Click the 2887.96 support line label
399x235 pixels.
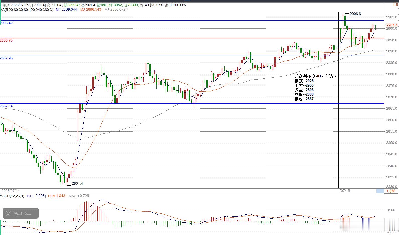point(6,58)
